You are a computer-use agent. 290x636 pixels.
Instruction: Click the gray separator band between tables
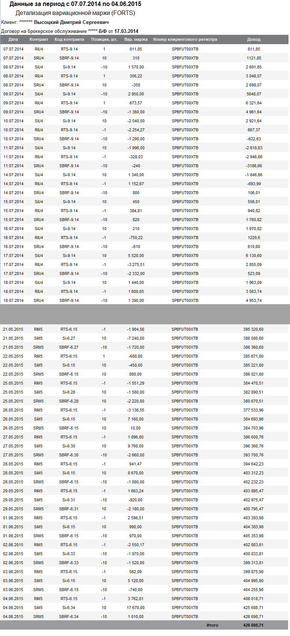point(145,314)
